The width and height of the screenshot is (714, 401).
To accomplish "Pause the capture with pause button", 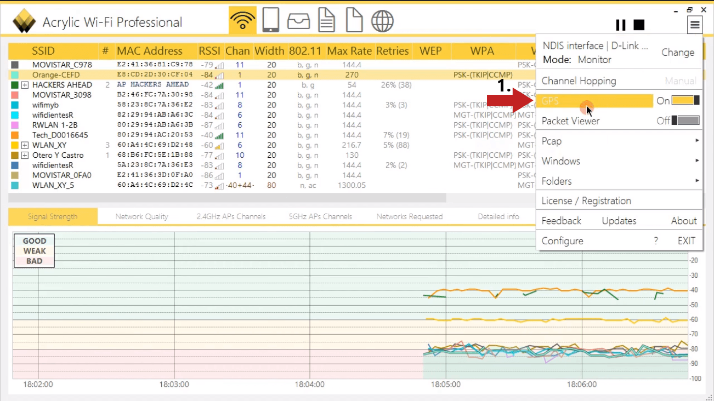I will (x=621, y=25).
